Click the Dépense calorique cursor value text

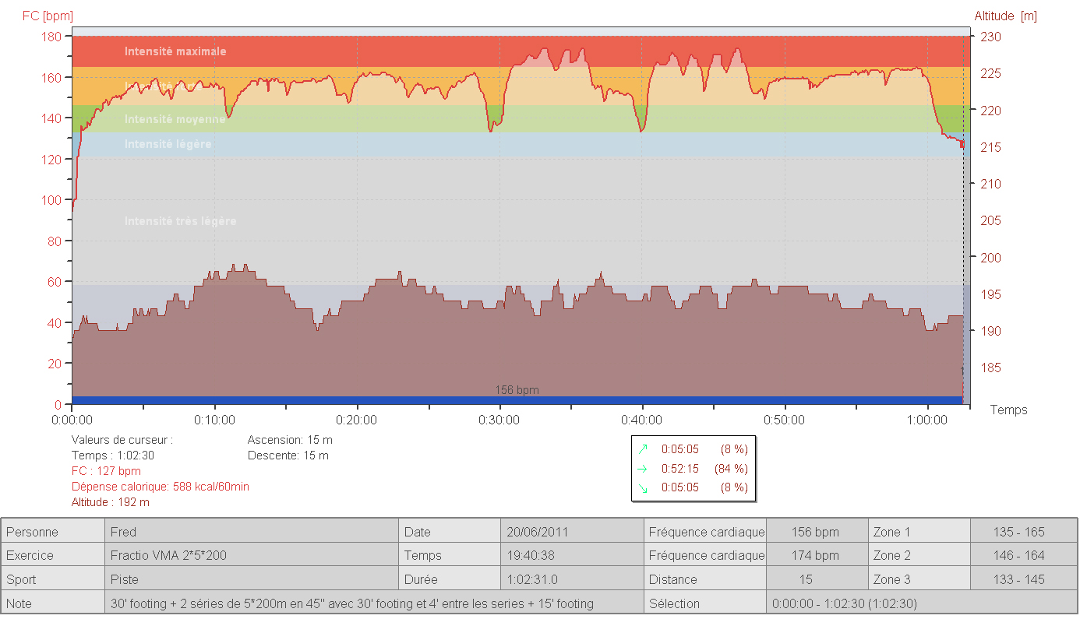[x=160, y=487]
